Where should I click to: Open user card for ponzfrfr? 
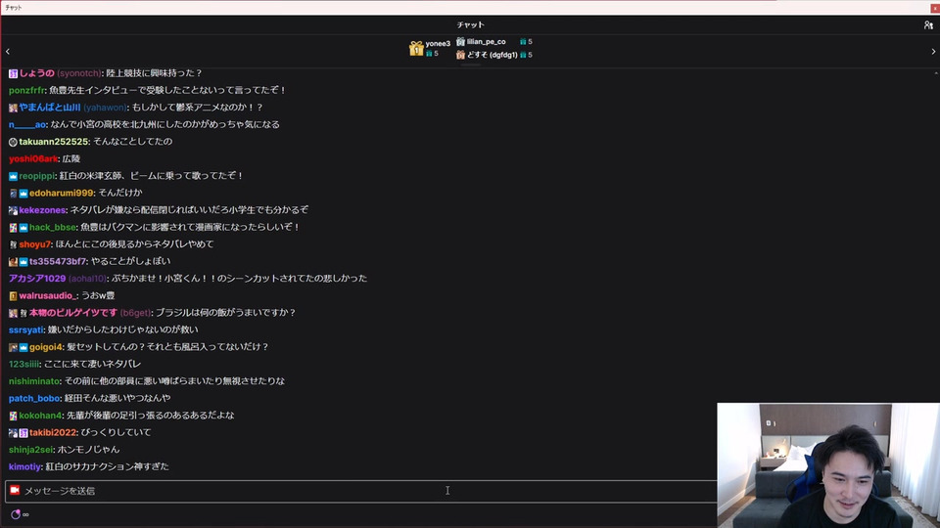[26, 90]
